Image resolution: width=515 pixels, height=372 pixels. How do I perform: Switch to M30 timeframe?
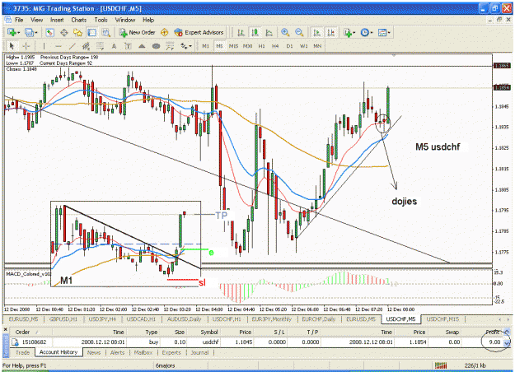[248, 46]
